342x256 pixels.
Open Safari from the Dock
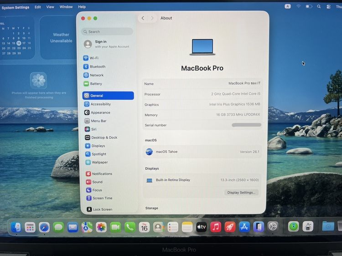point(44,227)
